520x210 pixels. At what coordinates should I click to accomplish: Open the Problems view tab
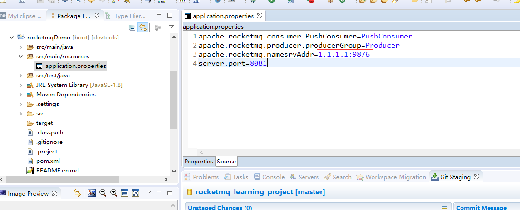click(x=202, y=177)
